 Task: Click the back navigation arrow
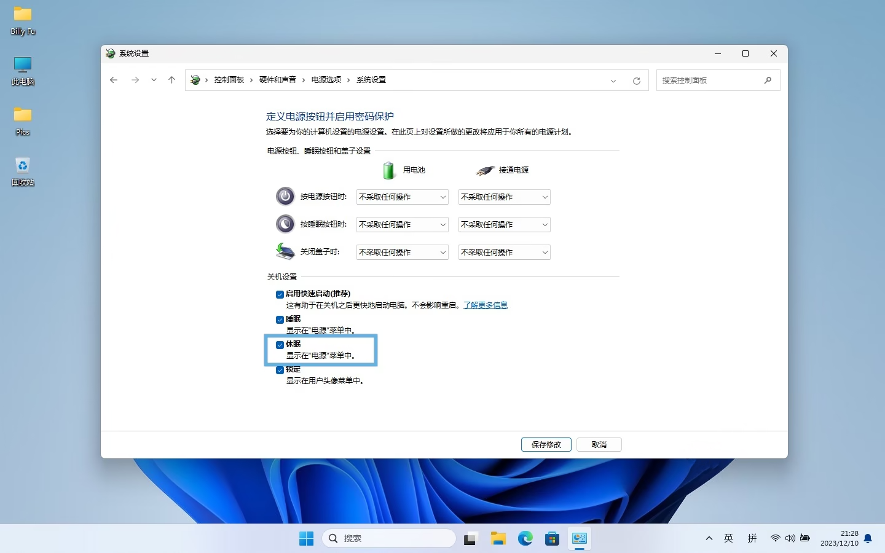click(x=114, y=80)
